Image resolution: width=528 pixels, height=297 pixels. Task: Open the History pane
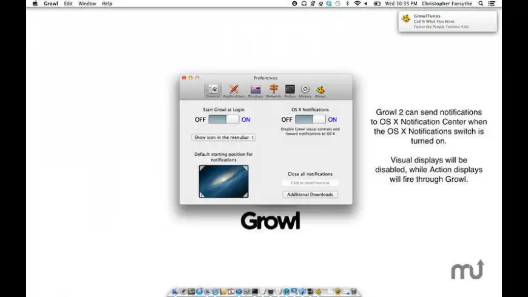tap(305, 91)
